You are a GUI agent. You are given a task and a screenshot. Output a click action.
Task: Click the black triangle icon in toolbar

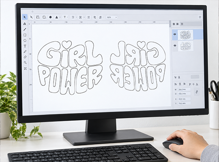pos(56,17)
